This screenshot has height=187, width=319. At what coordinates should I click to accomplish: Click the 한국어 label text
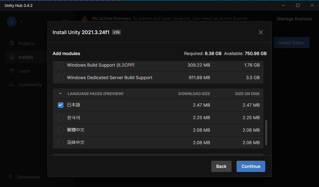[73, 118]
